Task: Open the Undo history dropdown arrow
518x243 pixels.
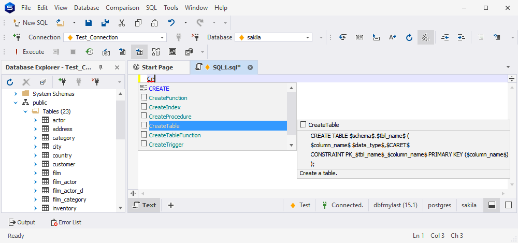Action: point(185,23)
